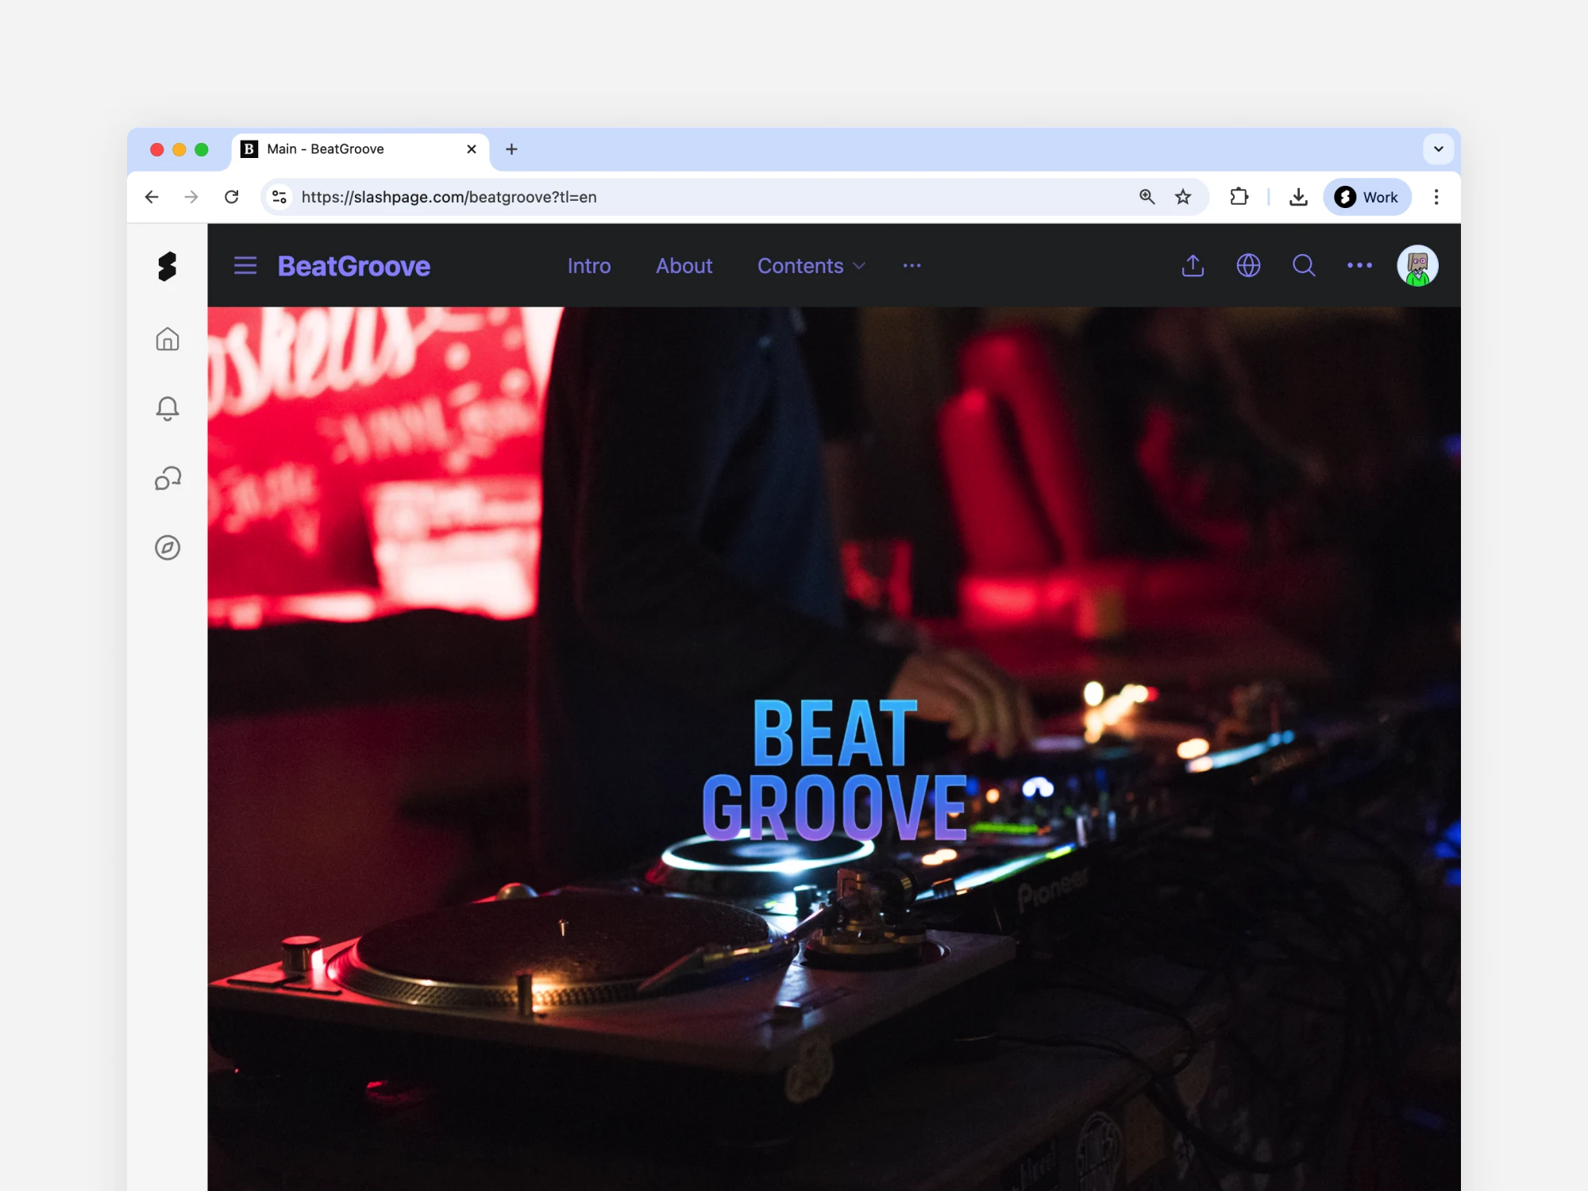Click the BeatGroove site title link
The width and height of the screenshot is (1588, 1191).
[354, 266]
